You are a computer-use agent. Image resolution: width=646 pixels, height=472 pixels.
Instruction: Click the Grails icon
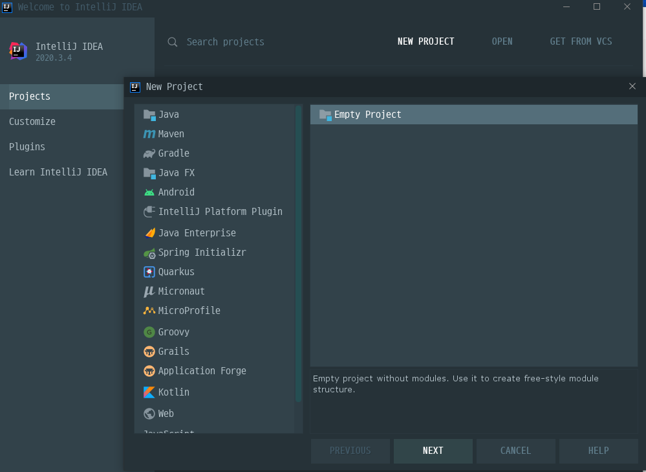pos(149,352)
